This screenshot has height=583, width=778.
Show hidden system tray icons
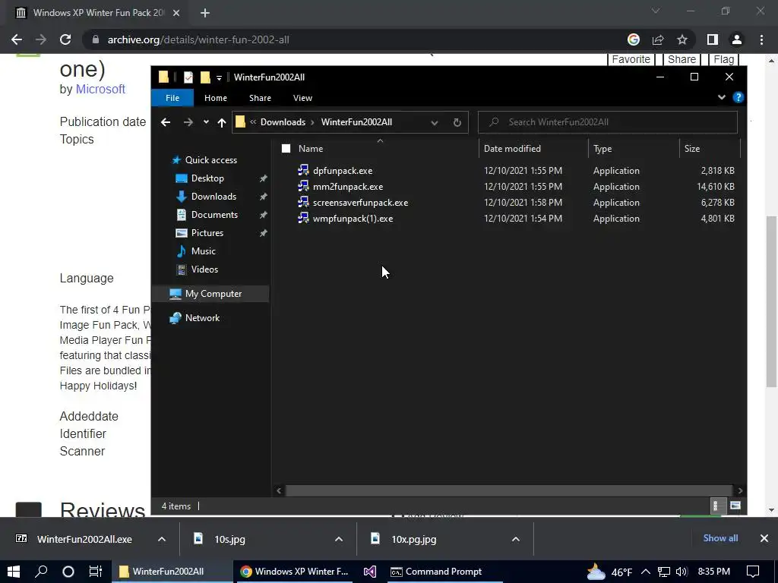646,572
